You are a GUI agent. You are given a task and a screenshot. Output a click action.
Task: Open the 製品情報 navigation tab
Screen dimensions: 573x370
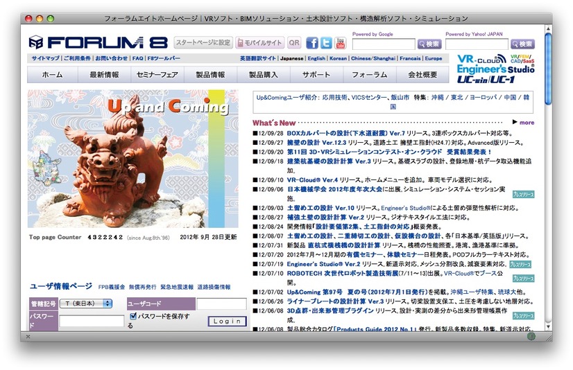click(x=210, y=75)
